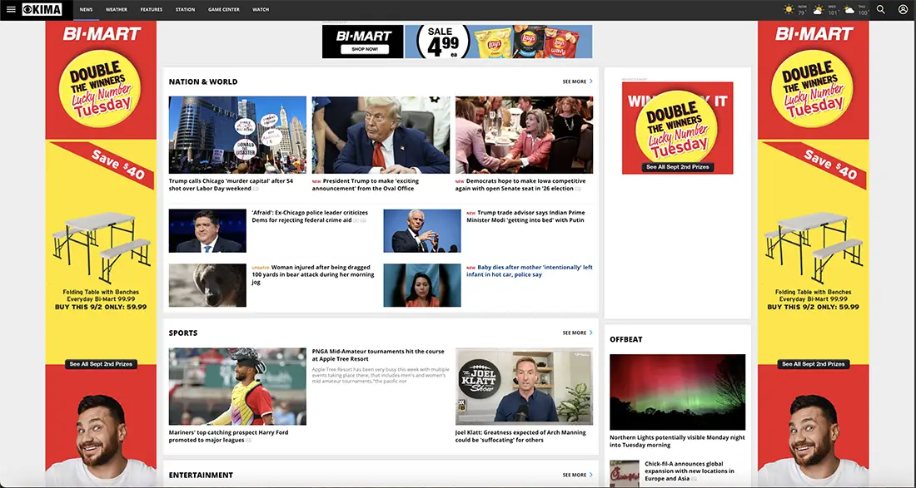Screen dimensions: 916x488
Task: Open the hamburger menu icon
Action: (11, 9)
